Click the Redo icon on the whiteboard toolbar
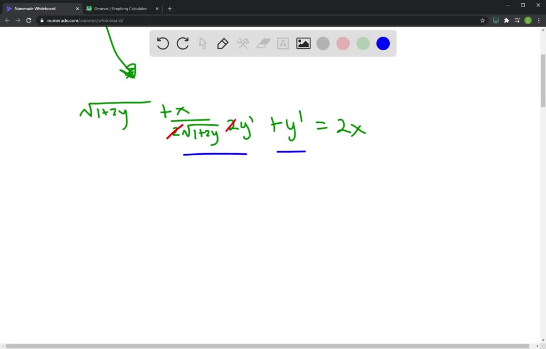The image size is (546, 349). click(183, 43)
